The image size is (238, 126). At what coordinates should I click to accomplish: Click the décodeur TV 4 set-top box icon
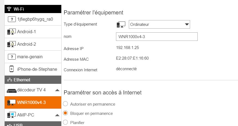(12, 90)
